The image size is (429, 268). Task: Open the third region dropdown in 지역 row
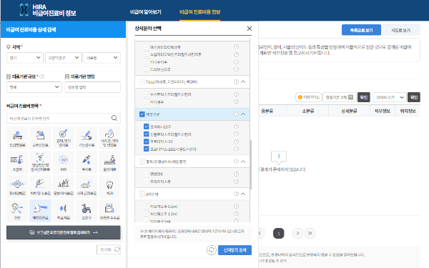[102, 58]
